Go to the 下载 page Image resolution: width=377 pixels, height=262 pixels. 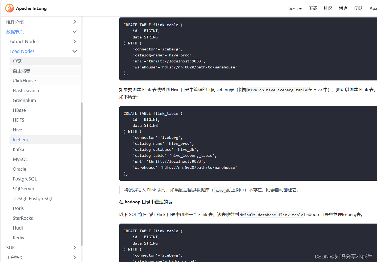point(313,8)
